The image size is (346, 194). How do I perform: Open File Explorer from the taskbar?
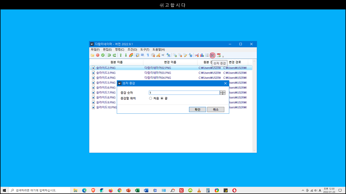pos(75,190)
